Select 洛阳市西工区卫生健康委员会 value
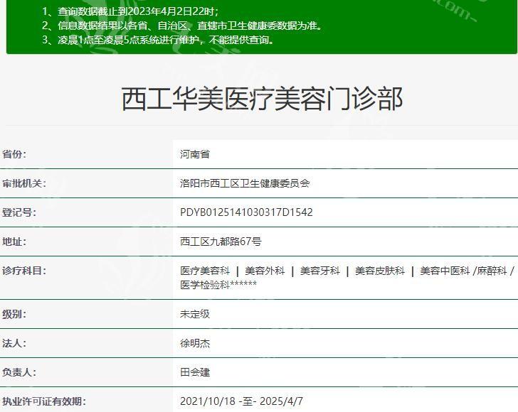Viewport: 518px width, 412px height. [x=245, y=183]
